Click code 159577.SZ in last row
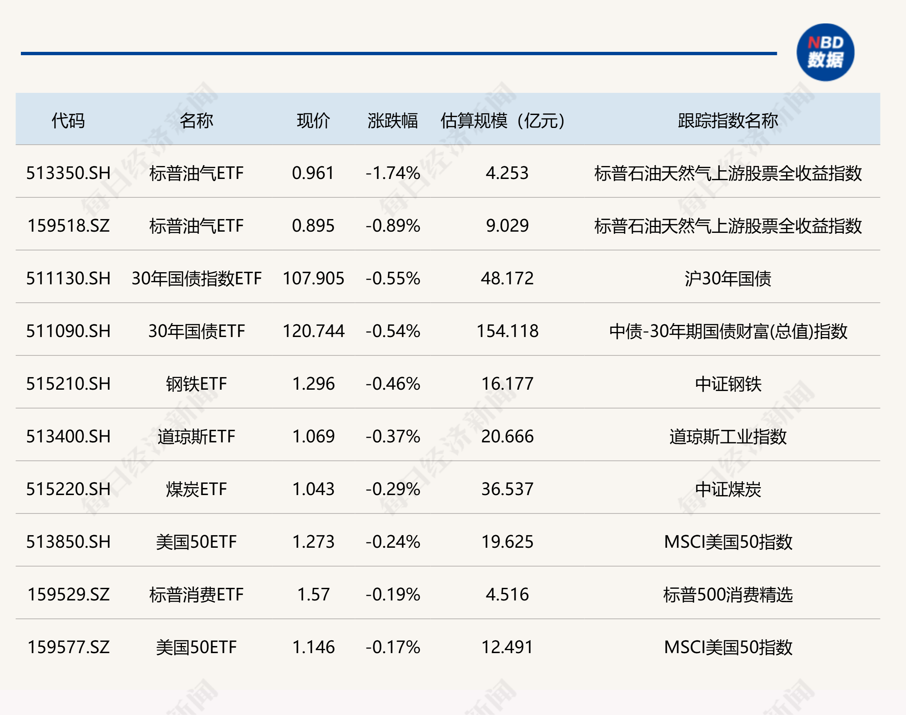 click(68, 647)
